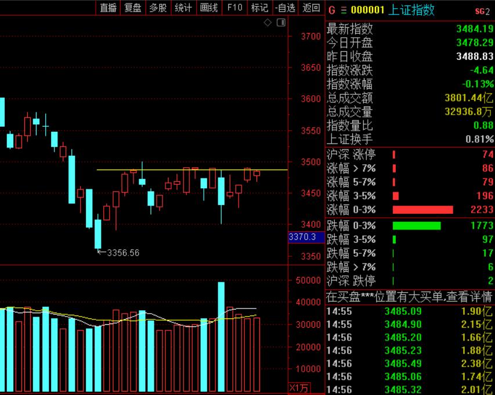Click the 14:55 tick at 3485.09
The width and height of the screenshot is (495, 395).
(409, 311)
